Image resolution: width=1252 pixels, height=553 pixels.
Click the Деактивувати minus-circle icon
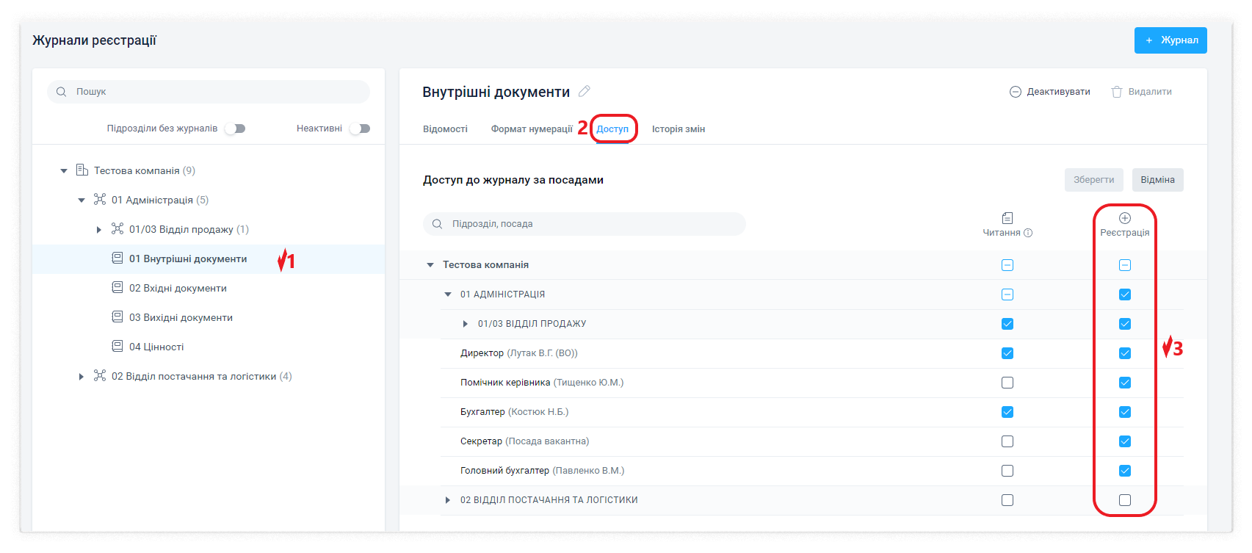(x=1016, y=92)
